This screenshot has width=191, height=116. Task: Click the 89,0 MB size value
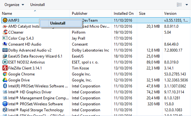(x=153, y=62)
